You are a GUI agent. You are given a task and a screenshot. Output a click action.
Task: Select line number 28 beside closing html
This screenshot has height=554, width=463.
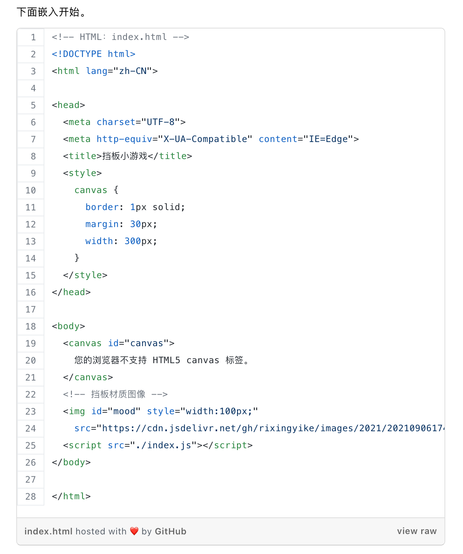pos(31,496)
